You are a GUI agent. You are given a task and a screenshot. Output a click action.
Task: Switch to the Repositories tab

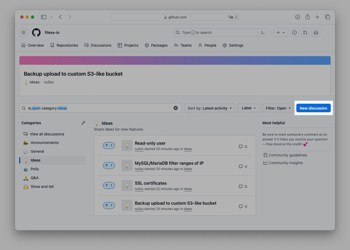(64, 45)
